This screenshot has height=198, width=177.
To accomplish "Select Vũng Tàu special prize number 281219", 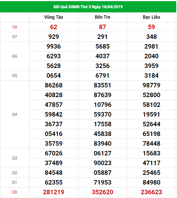I will [54, 192].
